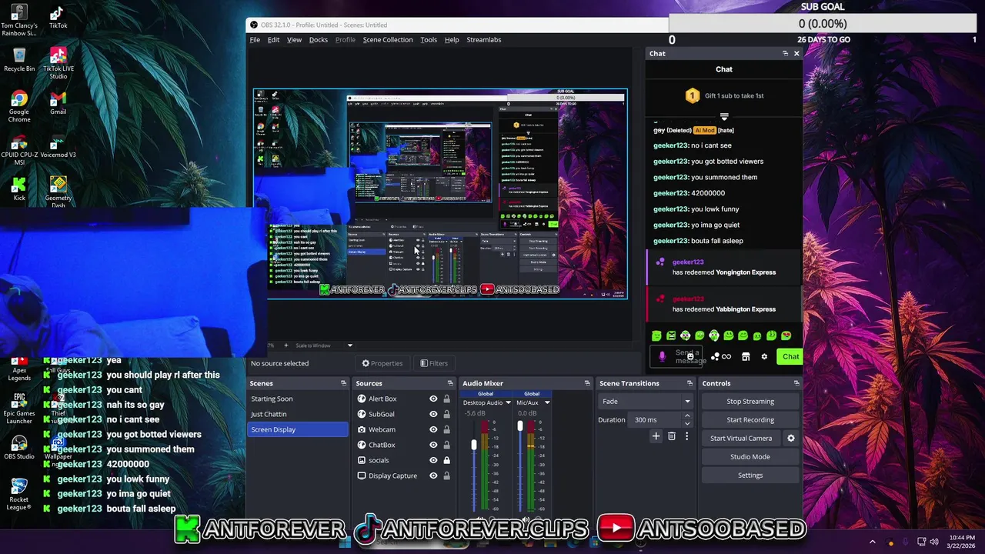
Task: Open the Tools menu
Action: point(429,39)
